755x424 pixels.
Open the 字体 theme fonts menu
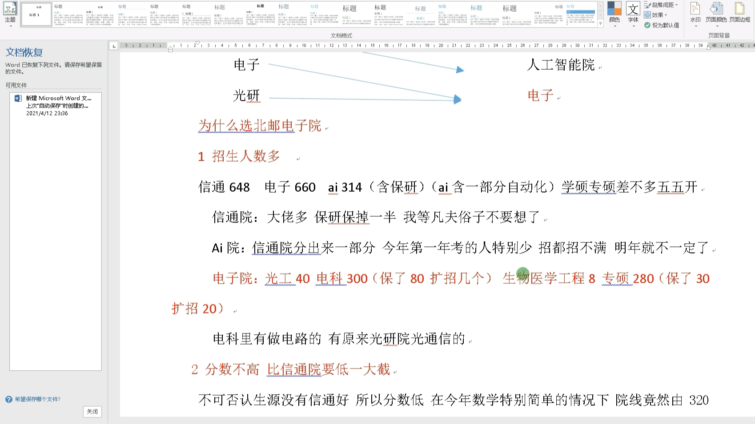(x=633, y=15)
